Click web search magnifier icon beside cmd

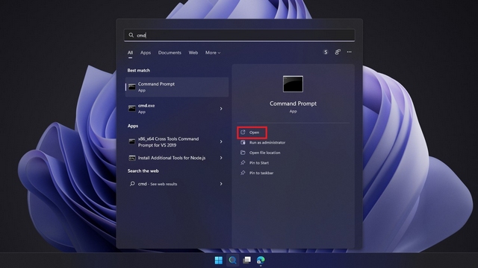point(132,184)
